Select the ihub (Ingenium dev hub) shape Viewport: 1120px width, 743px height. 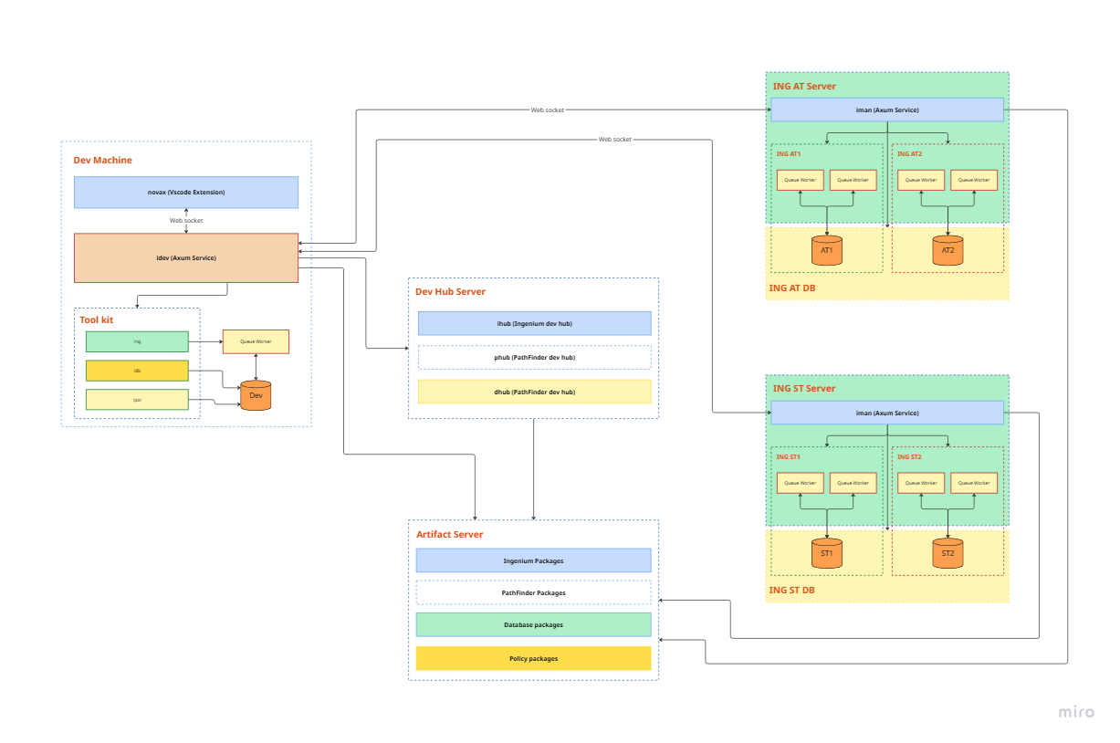534,323
